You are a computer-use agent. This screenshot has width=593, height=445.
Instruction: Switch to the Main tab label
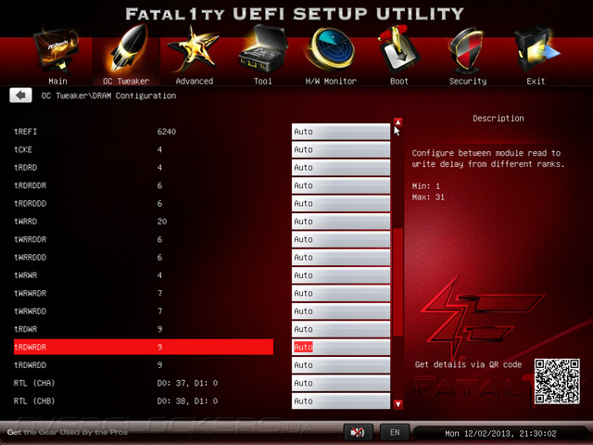(x=57, y=81)
